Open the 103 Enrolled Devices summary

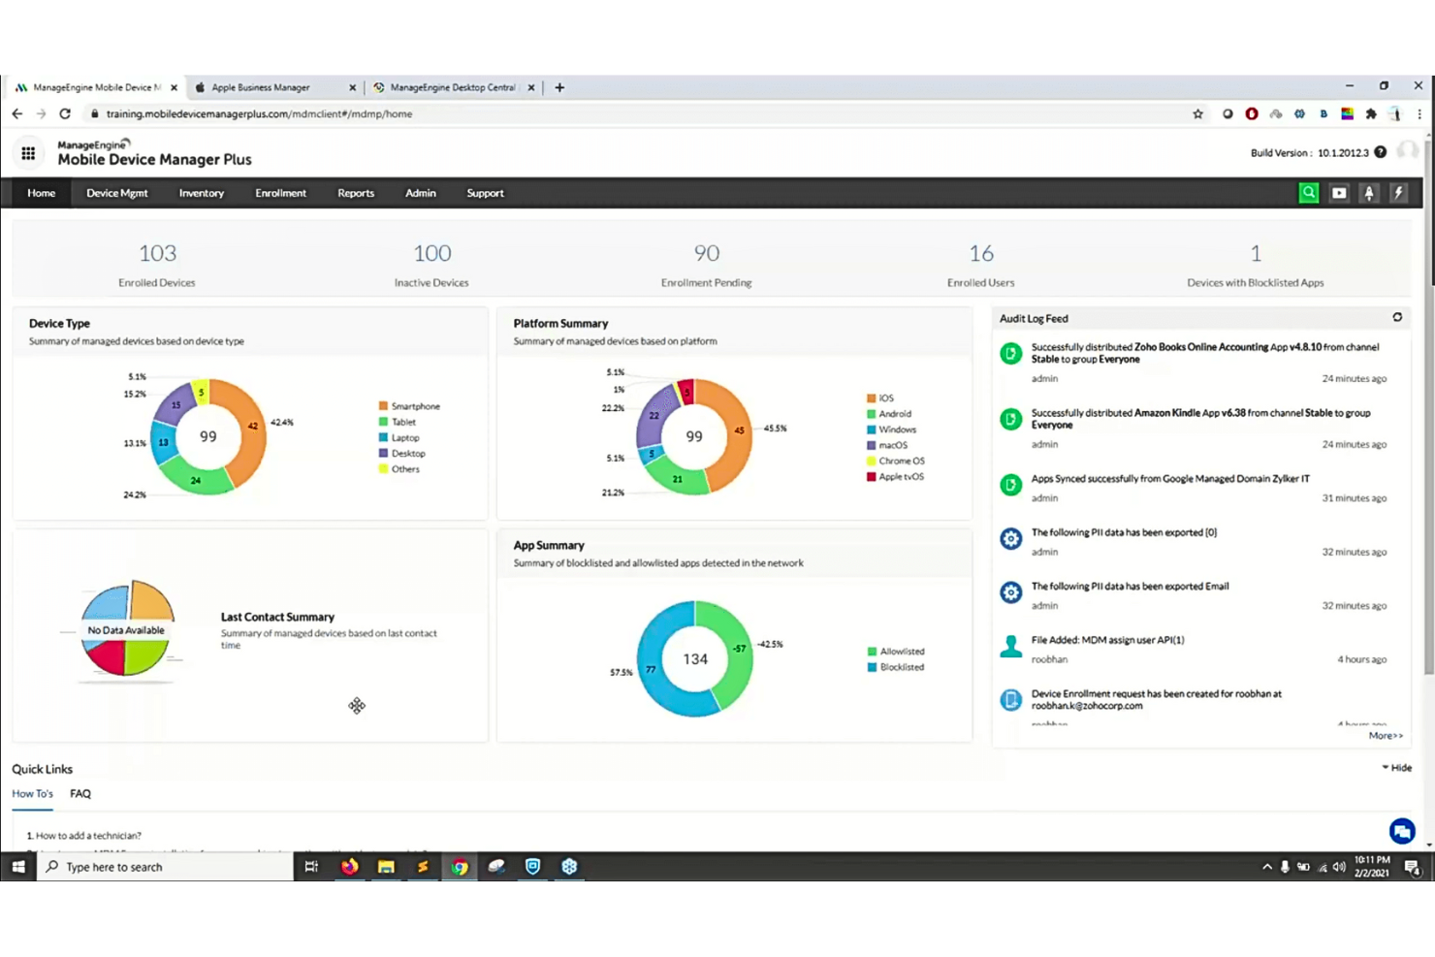[x=157, y=264]
